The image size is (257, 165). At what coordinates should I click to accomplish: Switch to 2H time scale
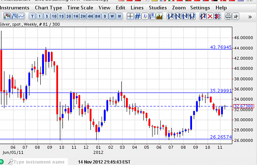(83, 16)
